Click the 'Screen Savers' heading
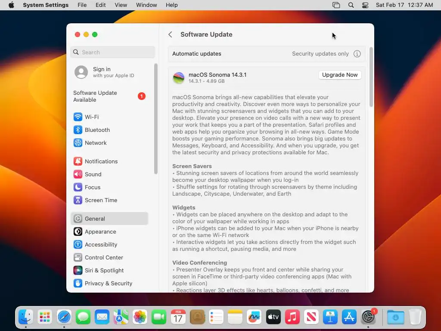 pyautogui.click(x=192, y=166)
